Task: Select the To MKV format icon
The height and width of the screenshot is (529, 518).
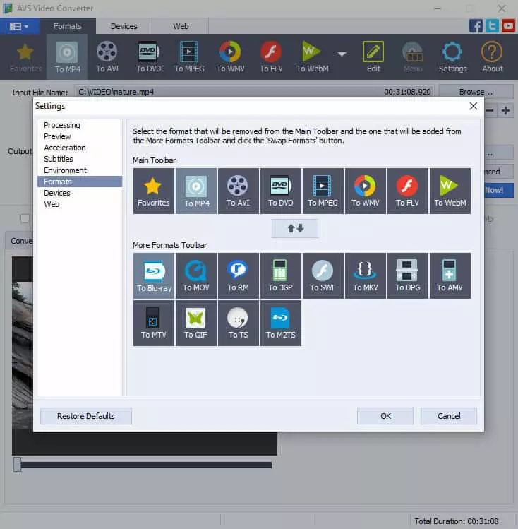Action: (x=366, y=275)
